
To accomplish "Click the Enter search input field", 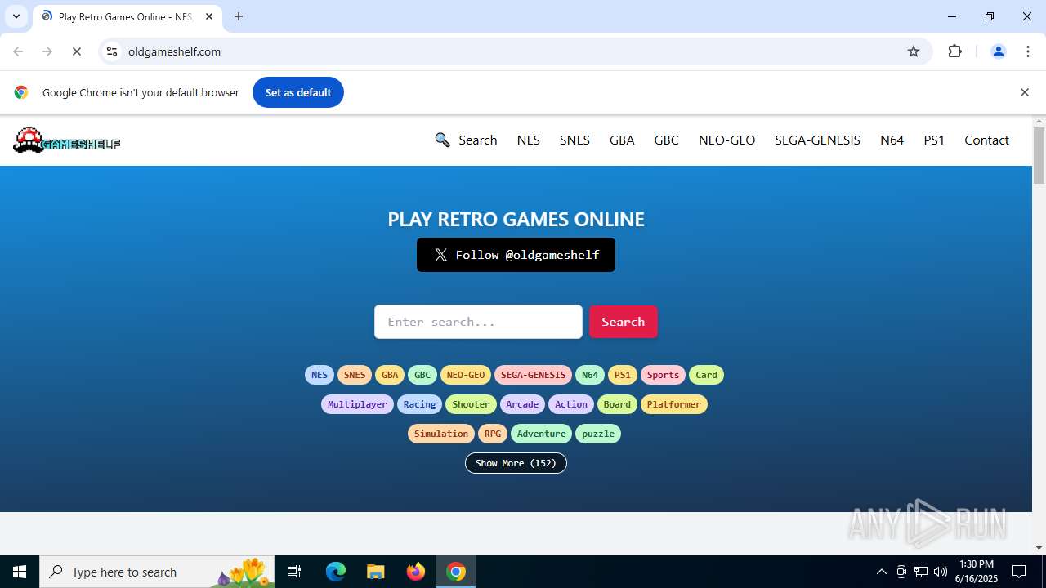I will [x=478, y=322].
